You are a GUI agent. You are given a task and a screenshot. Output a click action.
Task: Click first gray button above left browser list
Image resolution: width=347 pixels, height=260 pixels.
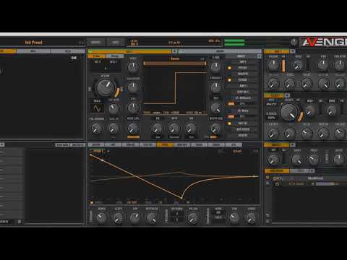coord(62,144)
